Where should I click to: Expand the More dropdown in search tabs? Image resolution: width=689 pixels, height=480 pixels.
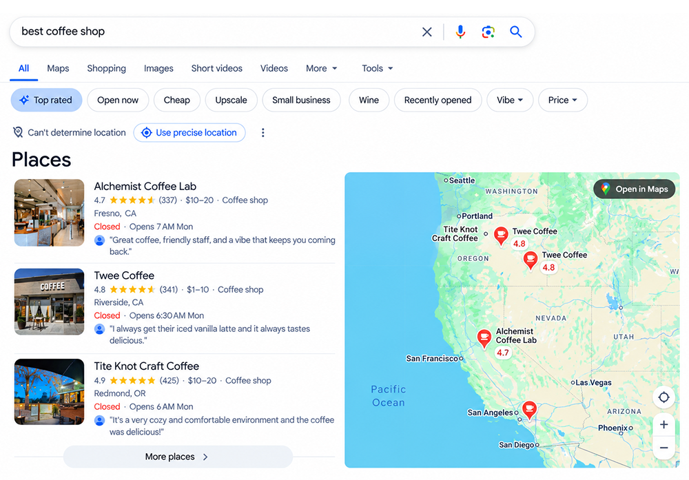[x=322, y=68]
